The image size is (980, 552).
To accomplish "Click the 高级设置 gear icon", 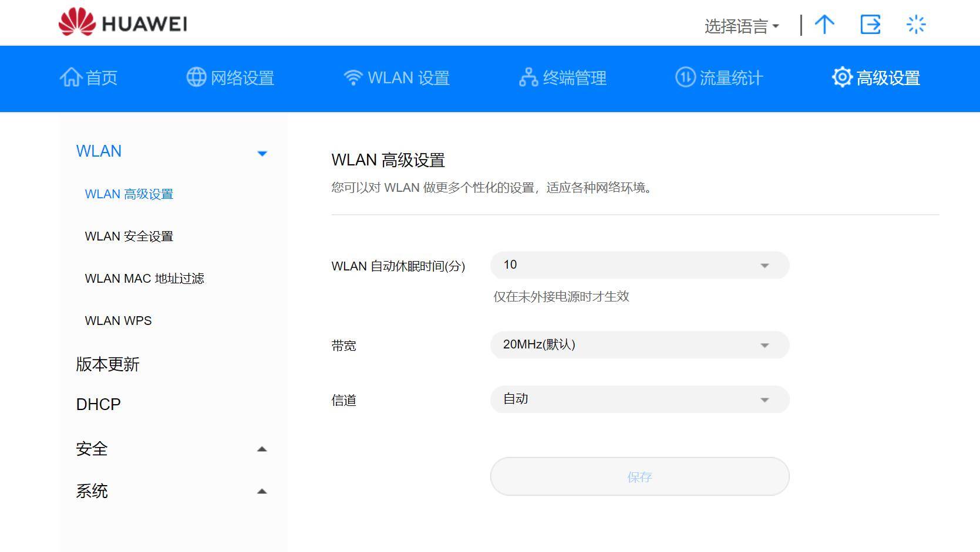I will point(841,77).
